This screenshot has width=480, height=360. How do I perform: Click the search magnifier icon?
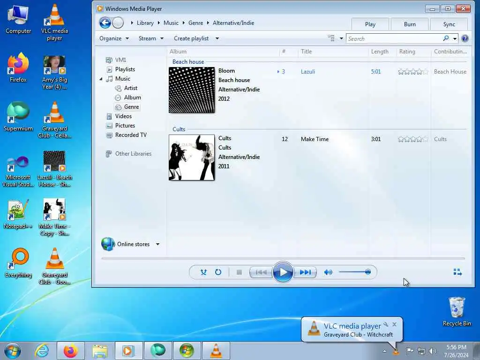[x=446, y=38]
